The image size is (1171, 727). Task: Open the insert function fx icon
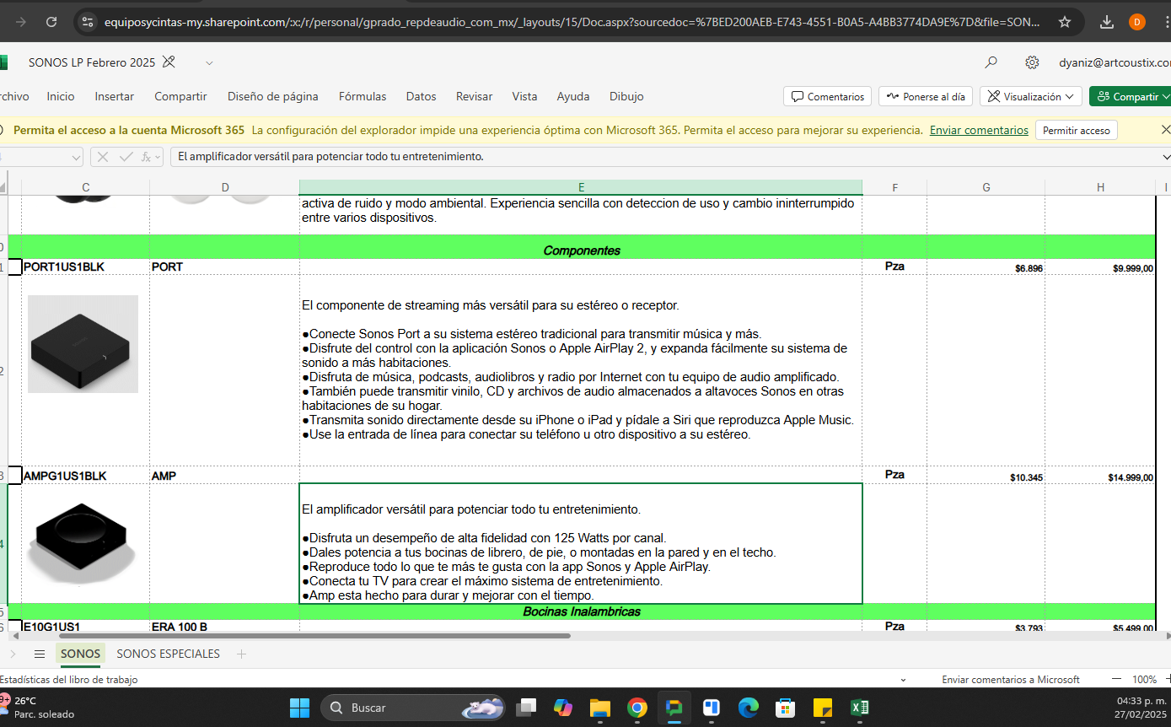click(148, 157)
